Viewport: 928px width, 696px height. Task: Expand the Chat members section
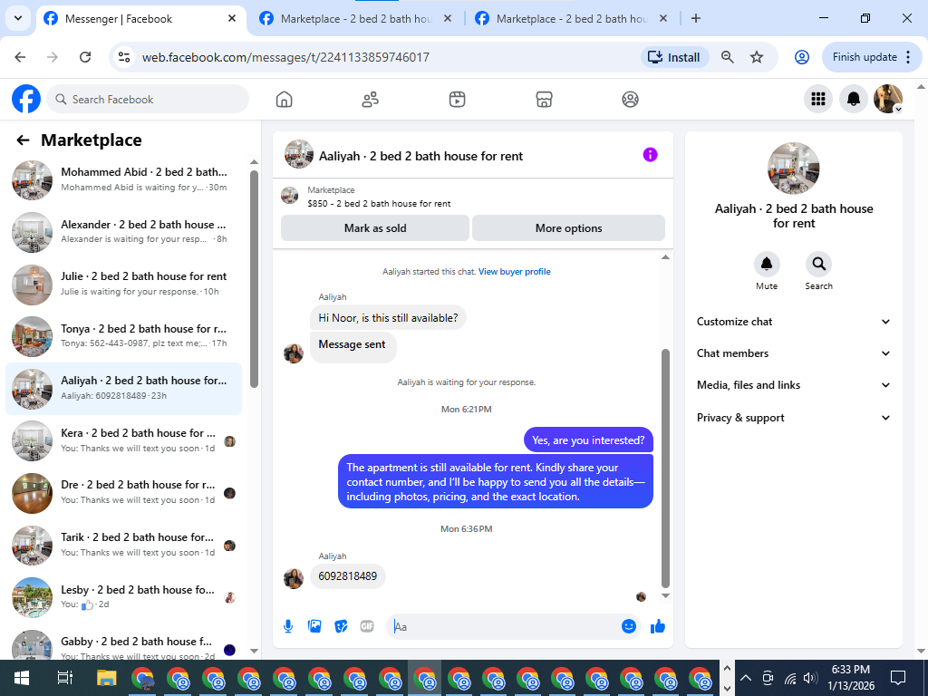point(793,353)
